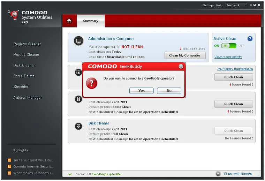265x181 pixels.
Task: Open RSS feed icon for What Makes Comodo's
Action: [x=9, y=173]
